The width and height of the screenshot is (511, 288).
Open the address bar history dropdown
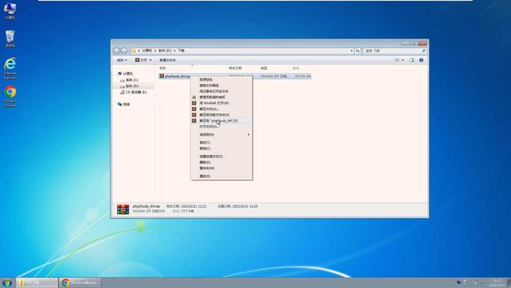pos(351,51)
